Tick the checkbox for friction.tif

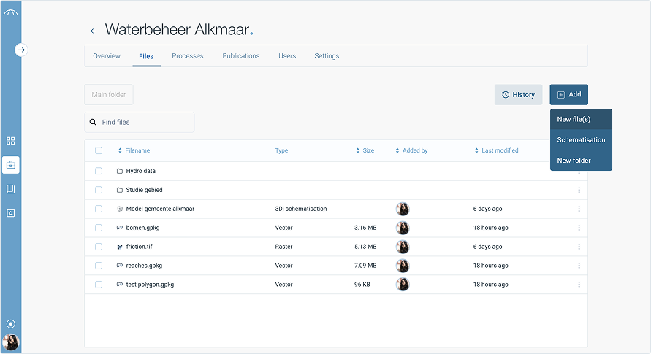click(99, 247)
